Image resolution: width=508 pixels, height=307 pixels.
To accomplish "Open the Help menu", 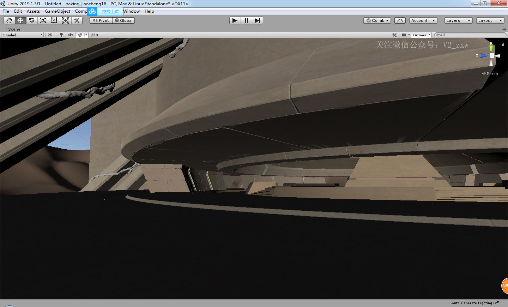I will point(149,11).
